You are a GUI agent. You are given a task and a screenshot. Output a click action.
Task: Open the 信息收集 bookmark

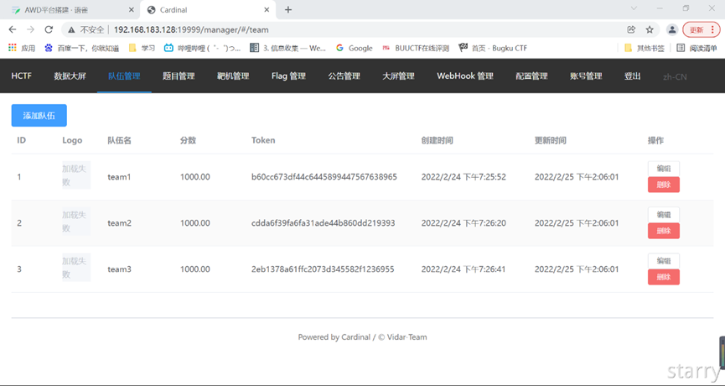click(x=287, y=48)
